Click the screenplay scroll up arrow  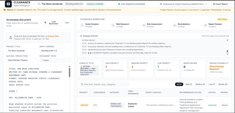point(69,67)
